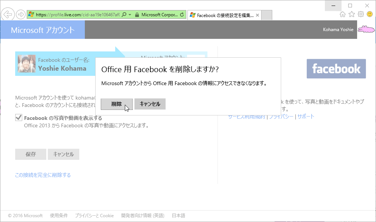Open a new blank tab
Screen dimensions: 376x222
267,15
